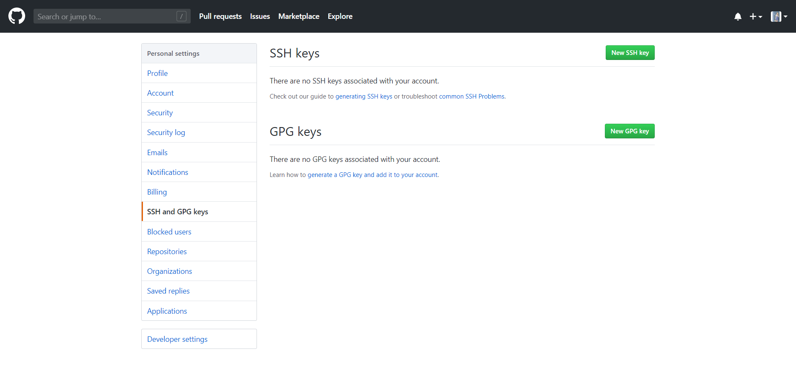Open Billing settings
The width and height of the screenshot is (796, 377).
(x=199, y=192)
